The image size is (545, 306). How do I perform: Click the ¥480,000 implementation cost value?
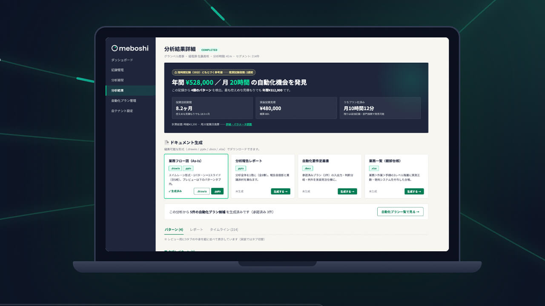(270, 108)
